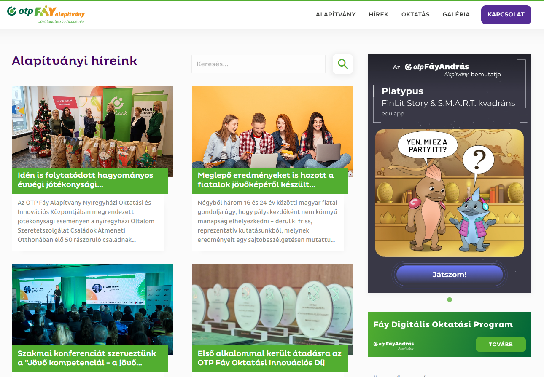Select the Galéria menu item
This screenshot has height=377, width=544.
click(456, 14)
